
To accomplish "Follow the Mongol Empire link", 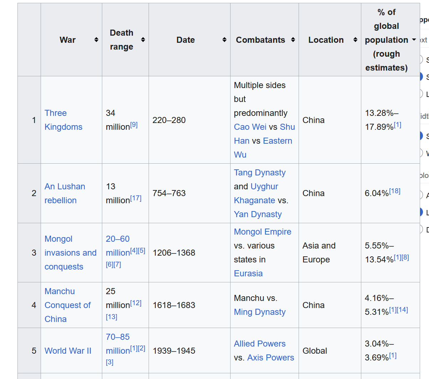I will click(x=263, y=232).
